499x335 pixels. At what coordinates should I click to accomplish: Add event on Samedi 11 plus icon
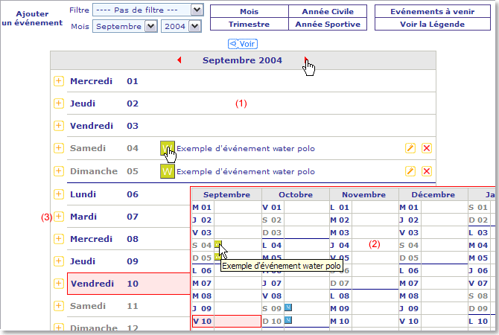click(x=59, y=306)
